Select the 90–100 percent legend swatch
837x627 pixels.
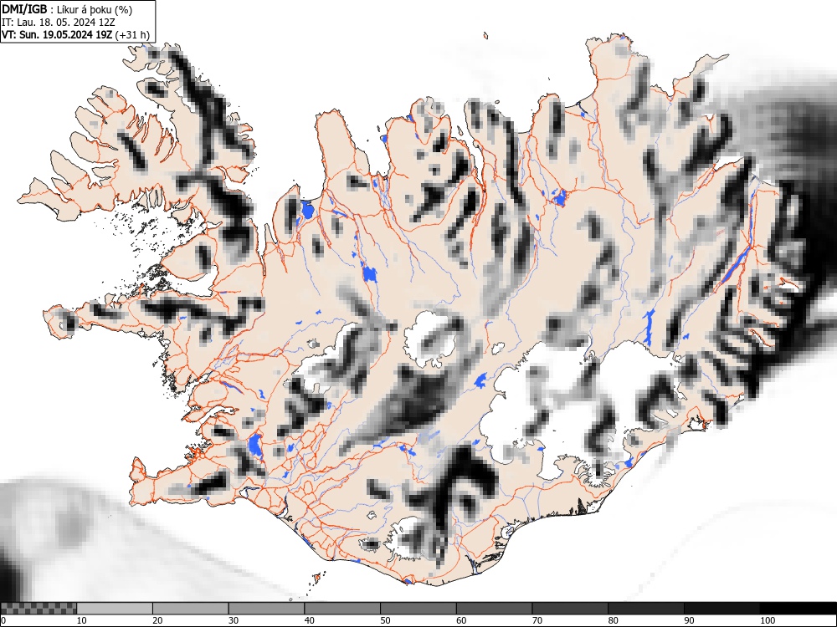(721, 609)
